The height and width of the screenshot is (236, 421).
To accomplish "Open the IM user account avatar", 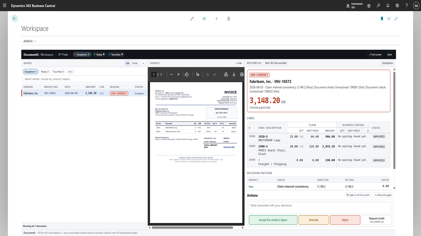I will pos(416,6).
